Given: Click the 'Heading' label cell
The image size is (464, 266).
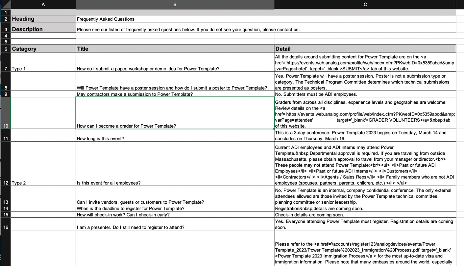Looking at the screenshot, I should tap(43, 19).
